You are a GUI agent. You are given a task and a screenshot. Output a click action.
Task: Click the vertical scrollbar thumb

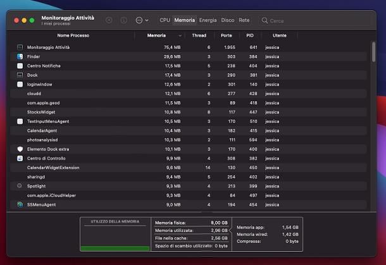374,52
